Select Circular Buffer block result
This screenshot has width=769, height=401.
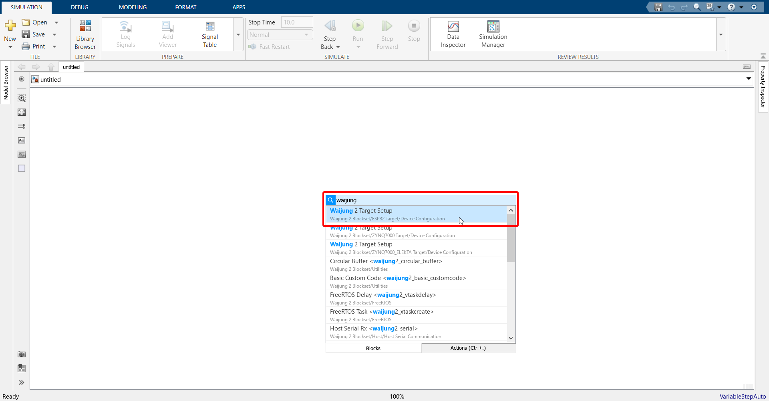tap(417, 265)
